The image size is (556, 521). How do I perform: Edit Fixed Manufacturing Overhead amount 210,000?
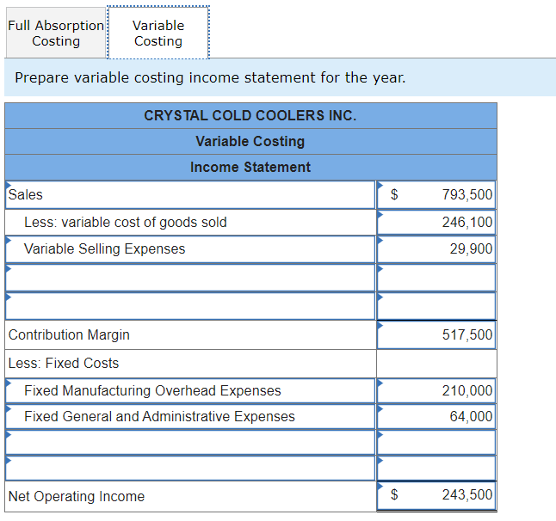(x=436, y=391)
